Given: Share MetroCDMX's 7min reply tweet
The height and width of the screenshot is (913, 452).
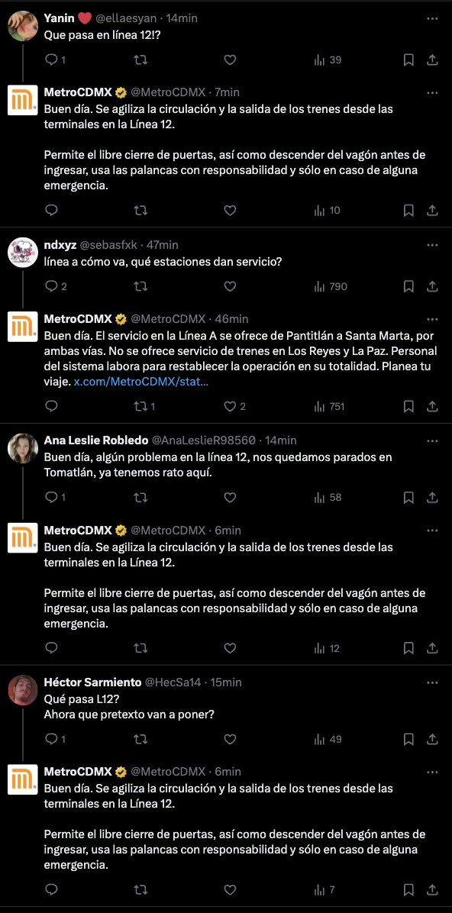Looking at the screenshot, I should click(x=433, y=210).
